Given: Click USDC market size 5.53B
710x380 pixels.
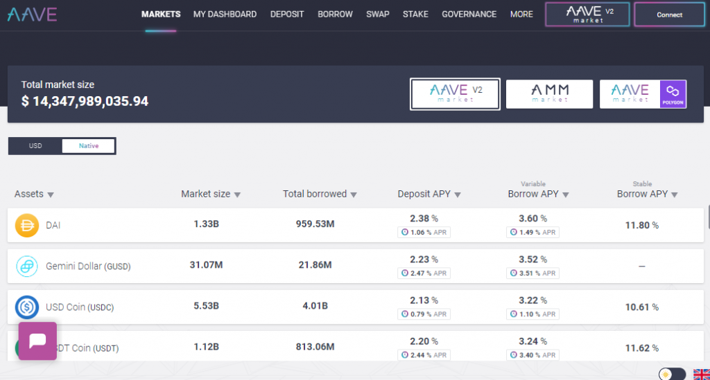Looking at the screenshot, I should (x=206, y=306).
